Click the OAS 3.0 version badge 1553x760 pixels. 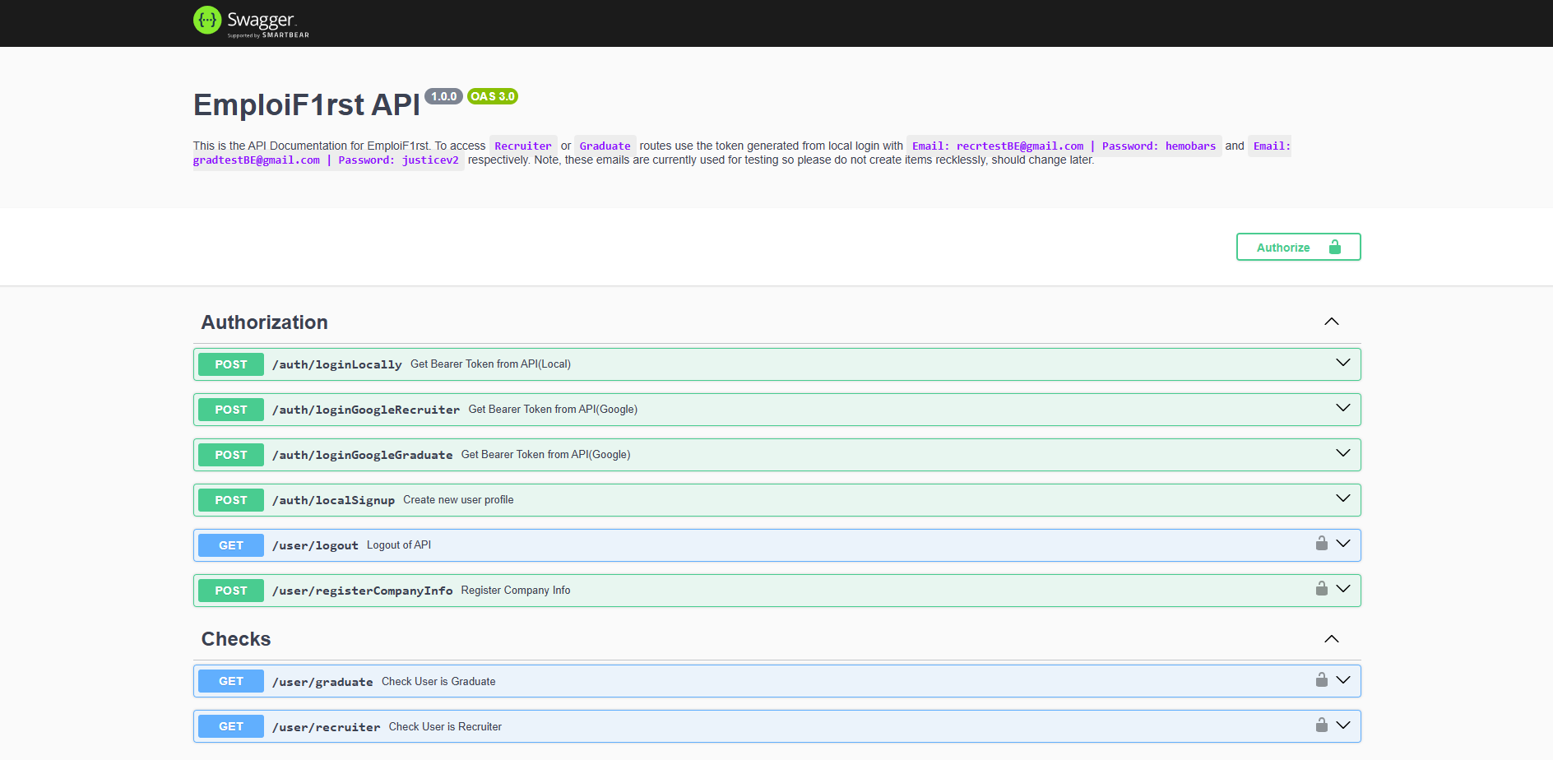492,96
